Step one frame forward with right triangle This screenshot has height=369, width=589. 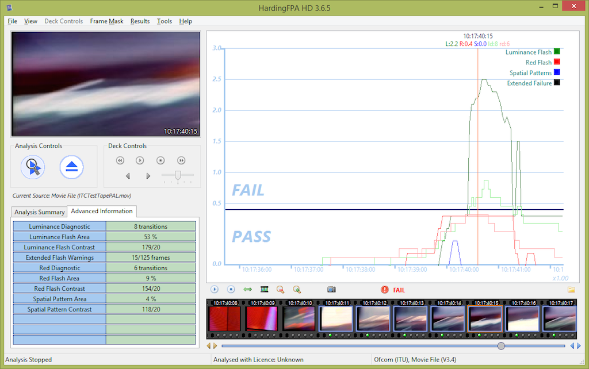(148, 176)
